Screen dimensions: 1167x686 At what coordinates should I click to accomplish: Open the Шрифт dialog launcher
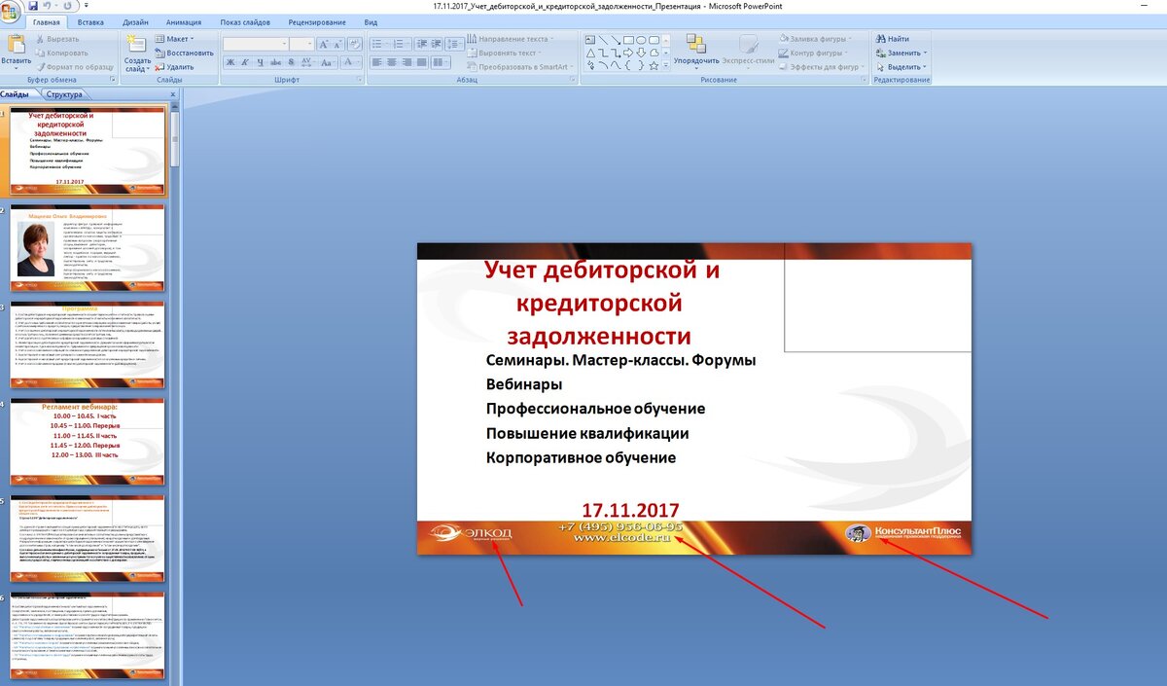[x=359, y=79]
